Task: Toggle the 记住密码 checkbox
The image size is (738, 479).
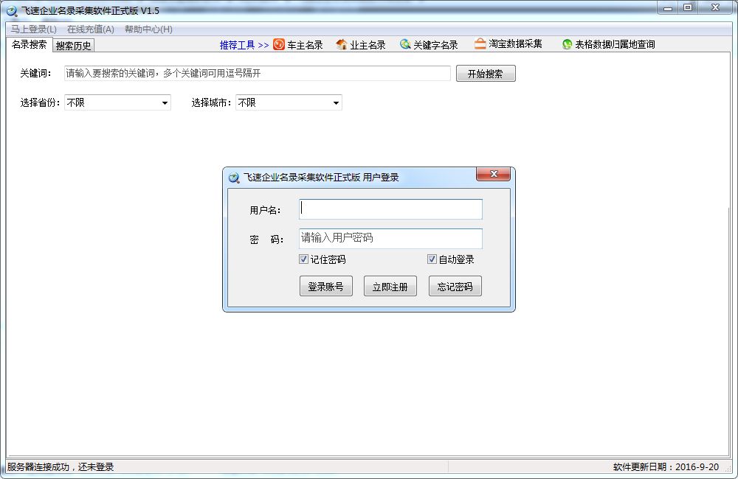Action: point(303,259)
